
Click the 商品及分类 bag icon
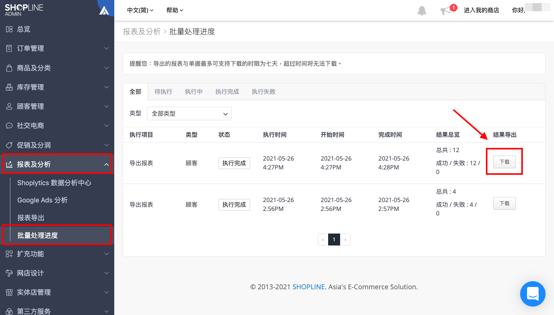9,68
